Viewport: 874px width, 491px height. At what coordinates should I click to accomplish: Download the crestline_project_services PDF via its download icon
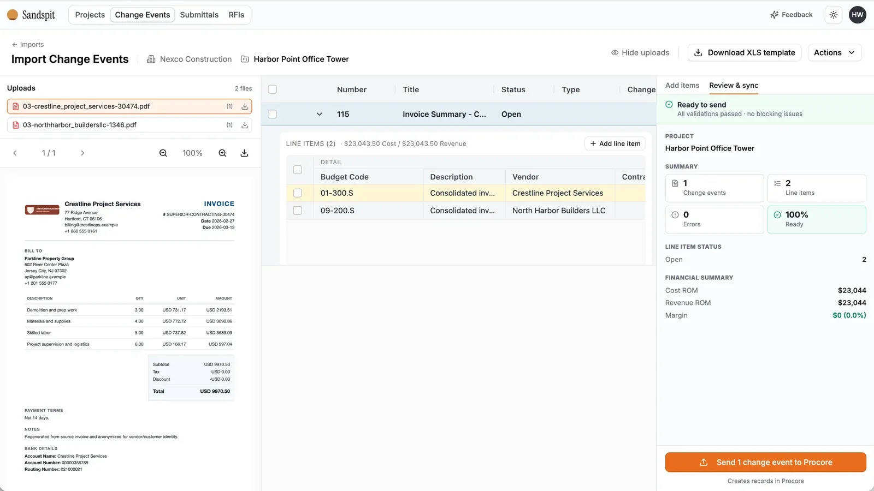[x=245, y=106]
